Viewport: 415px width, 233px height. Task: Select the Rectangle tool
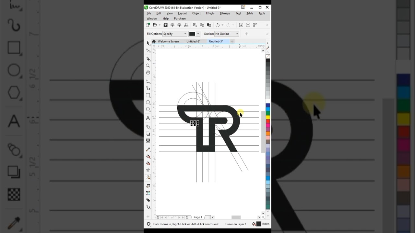148,95
